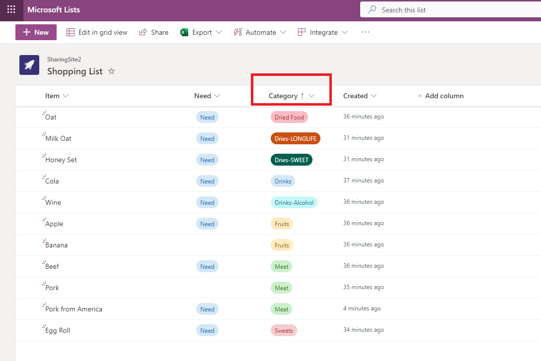The width and height of the screenshot is (541, 361).
Task: Open the Beef list item
Action: (x=52, y=267)
